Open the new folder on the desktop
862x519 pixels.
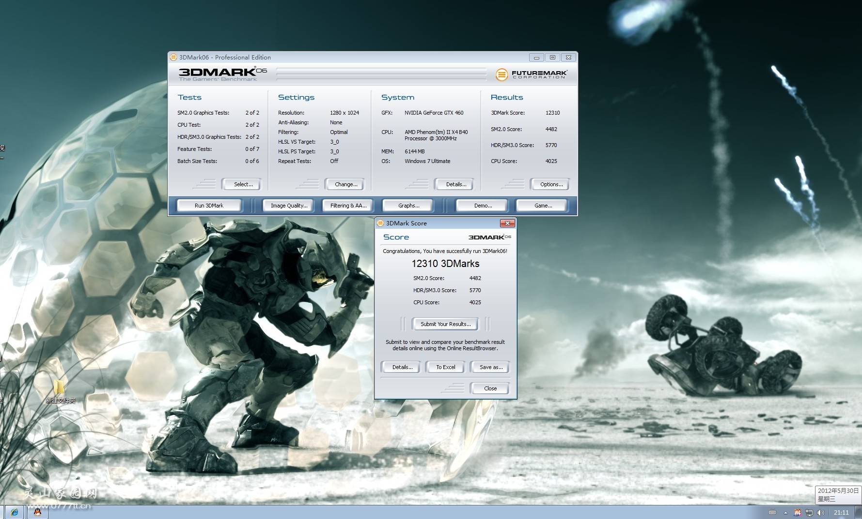[x=60, y=391]
